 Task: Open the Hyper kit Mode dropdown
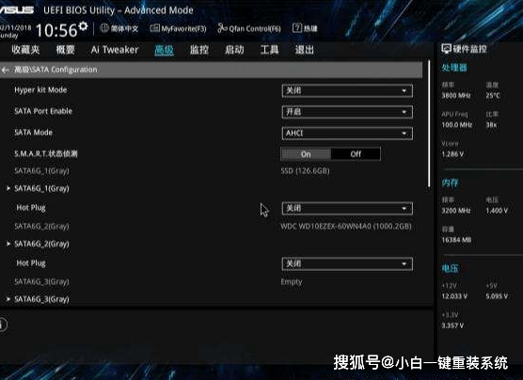[347, 90]
